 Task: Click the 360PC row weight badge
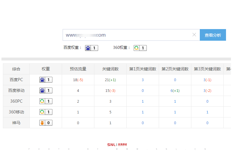tap(46, 101)
